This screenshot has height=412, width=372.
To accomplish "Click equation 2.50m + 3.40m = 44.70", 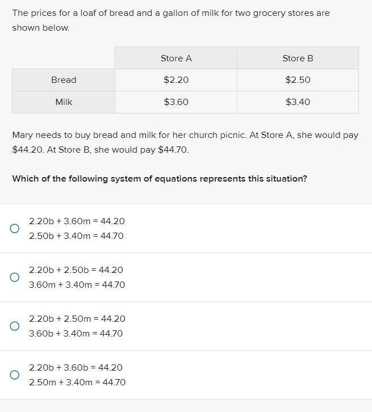I will (77, 382).
